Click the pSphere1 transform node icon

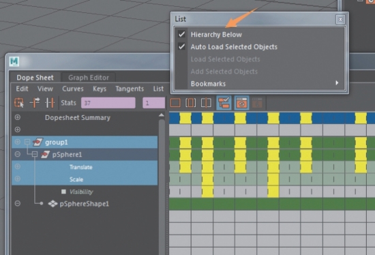[x=45, y=155]
